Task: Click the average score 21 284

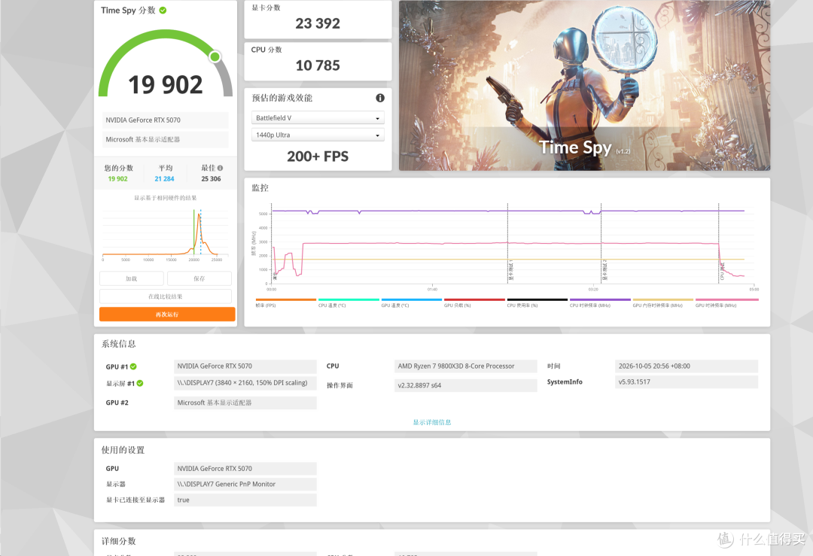Action: (x=164, y=179)
